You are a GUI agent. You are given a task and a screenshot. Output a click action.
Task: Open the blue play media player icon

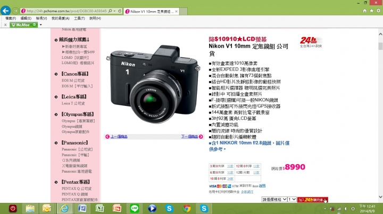(x=152, y=208)
